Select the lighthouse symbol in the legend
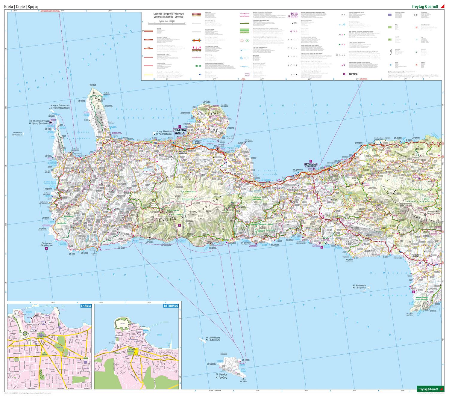449x399 pixels. click(296, 65)
